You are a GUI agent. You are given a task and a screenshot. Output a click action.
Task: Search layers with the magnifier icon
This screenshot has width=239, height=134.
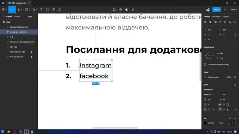[x=4, y=16]
